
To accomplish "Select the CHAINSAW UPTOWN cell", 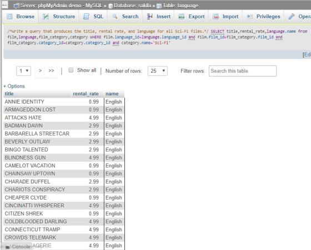I will pos(37,174).
